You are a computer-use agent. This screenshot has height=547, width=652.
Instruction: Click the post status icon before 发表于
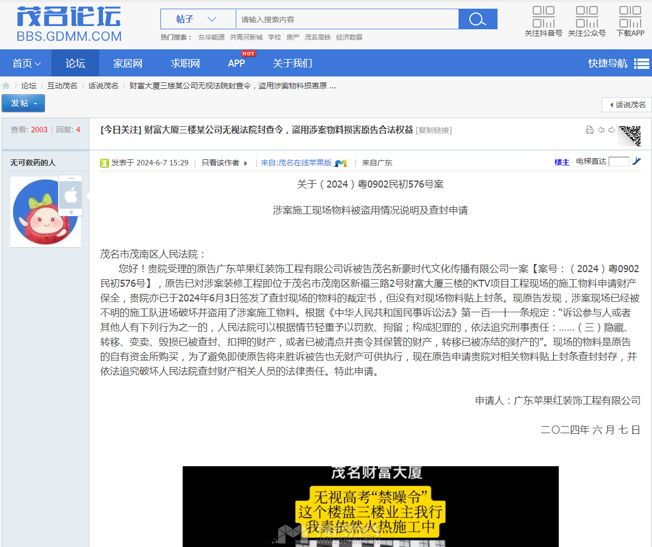(x=105, y=163)
